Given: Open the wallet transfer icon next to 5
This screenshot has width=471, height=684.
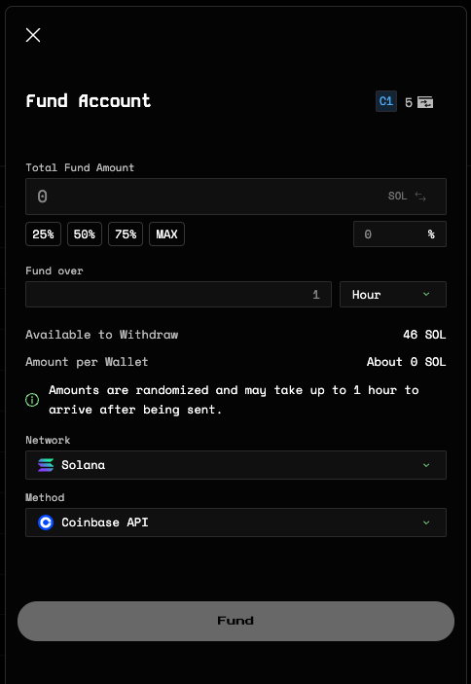Looking at the screenshot, I should click(425, 102).
